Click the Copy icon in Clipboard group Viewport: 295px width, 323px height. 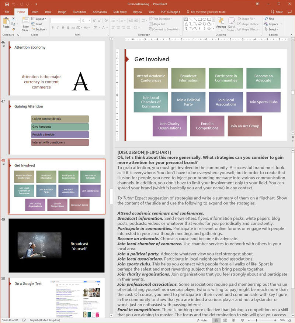pos(14,24)
